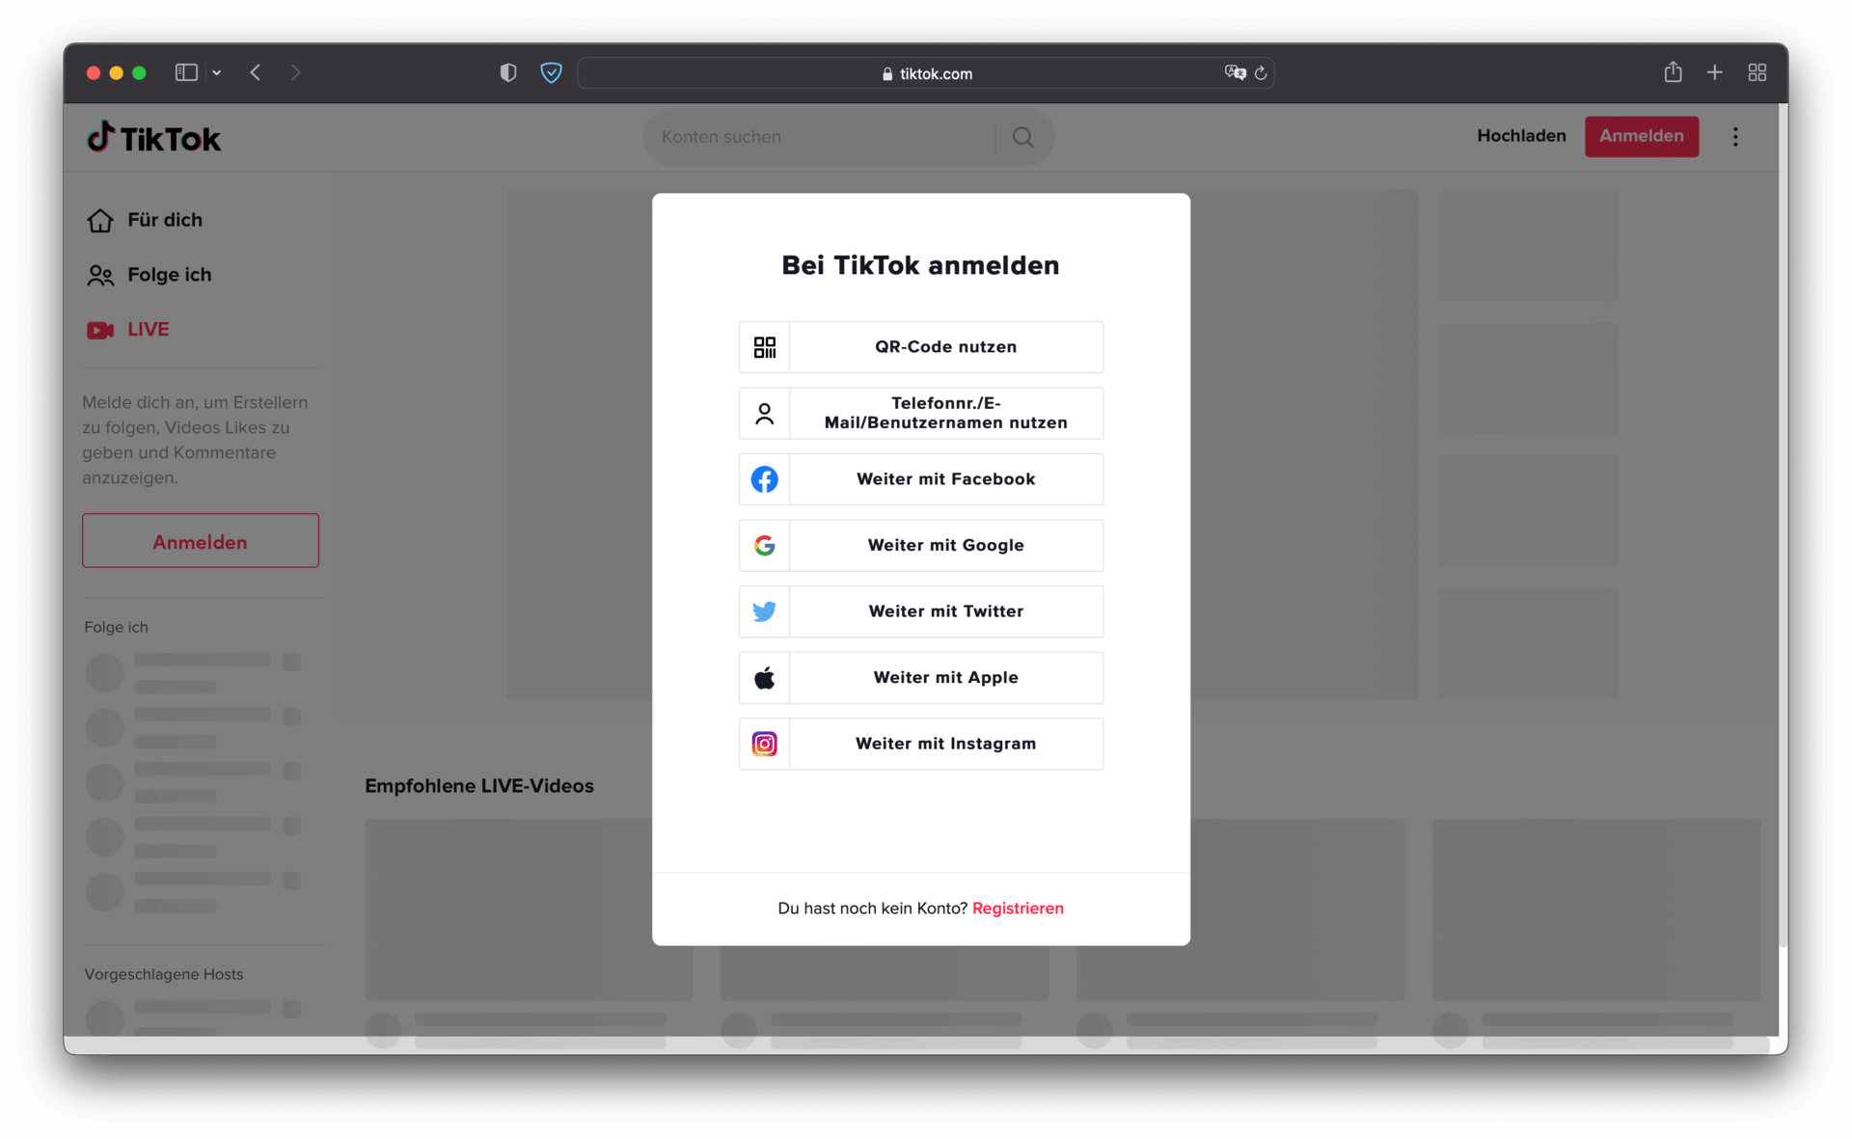Toggle the Safari sidebar icon
Image resolution: width=1852 pixels, height=1139 pixels.
click(186, 73)
